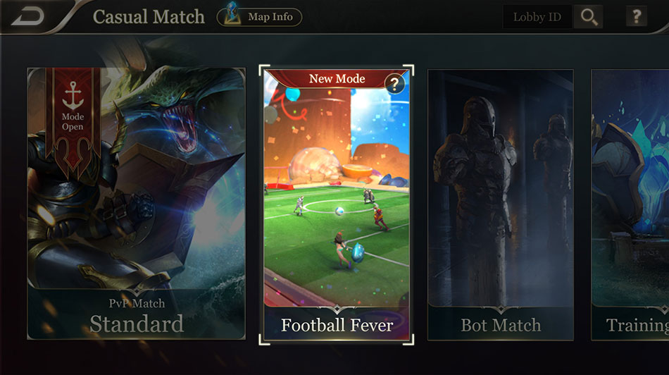
Task: Select the Standard PvP Match dragon artwork
Action: (x=136, y=178)
